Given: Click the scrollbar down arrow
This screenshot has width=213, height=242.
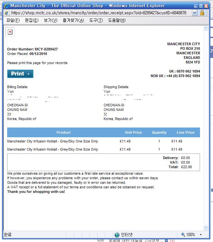Looking at the screenshot, I should point(206,228).
